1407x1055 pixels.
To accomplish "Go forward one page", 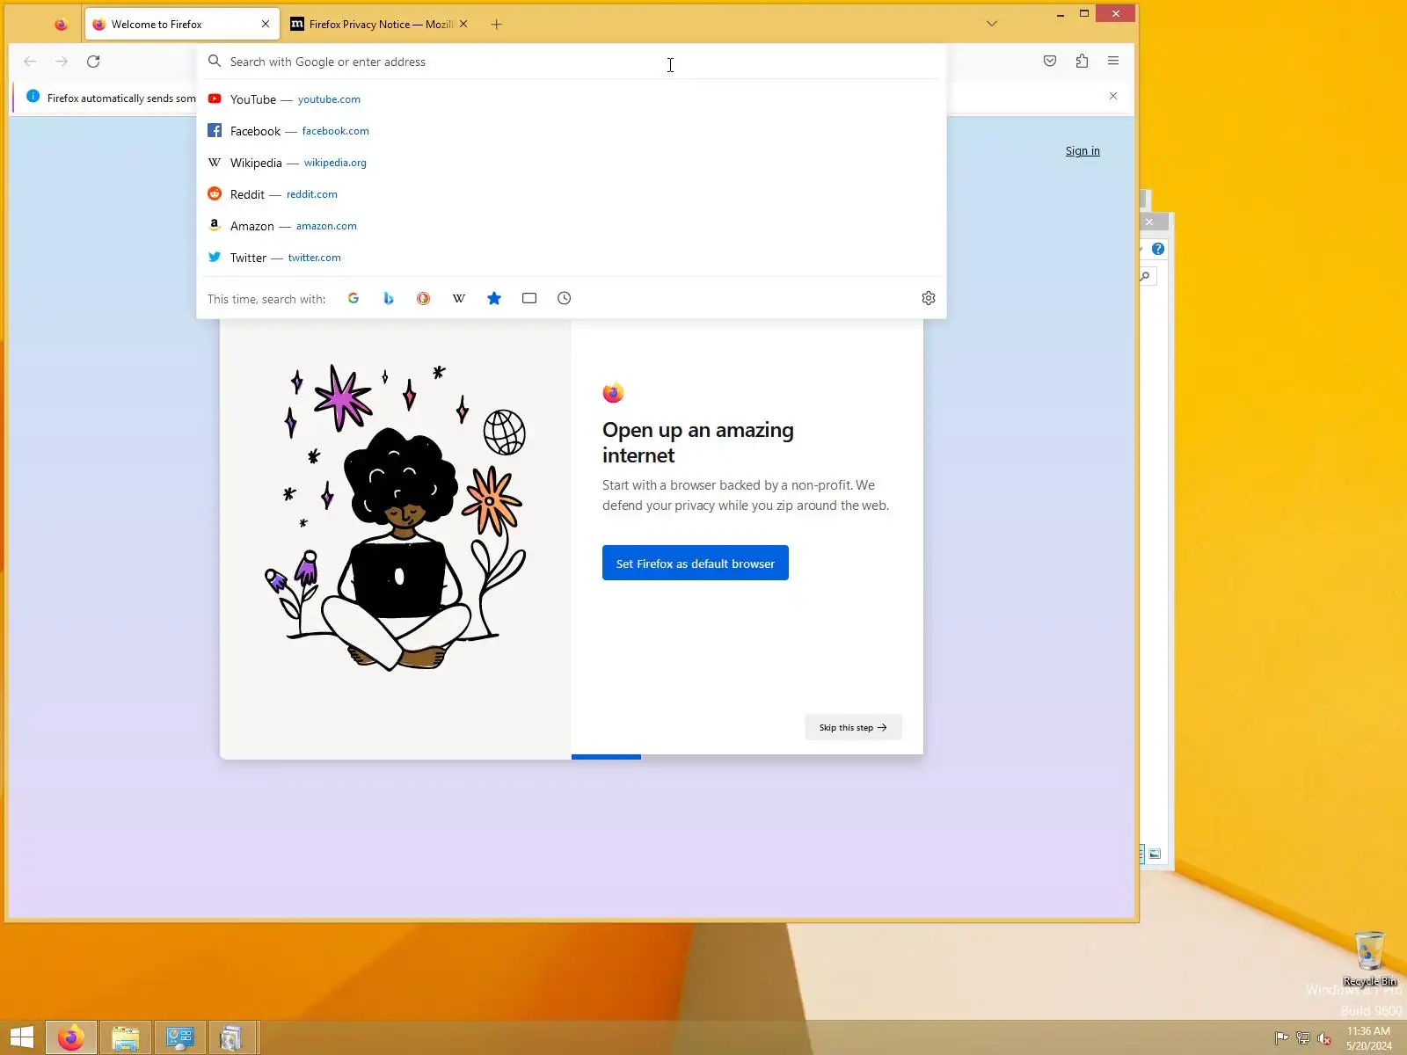I will (62, 62).
